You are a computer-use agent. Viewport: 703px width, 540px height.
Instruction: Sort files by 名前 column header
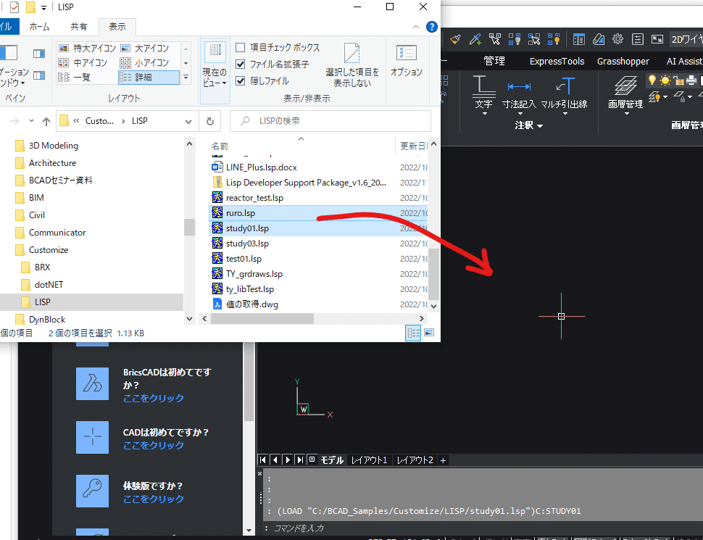coord(220,146)
